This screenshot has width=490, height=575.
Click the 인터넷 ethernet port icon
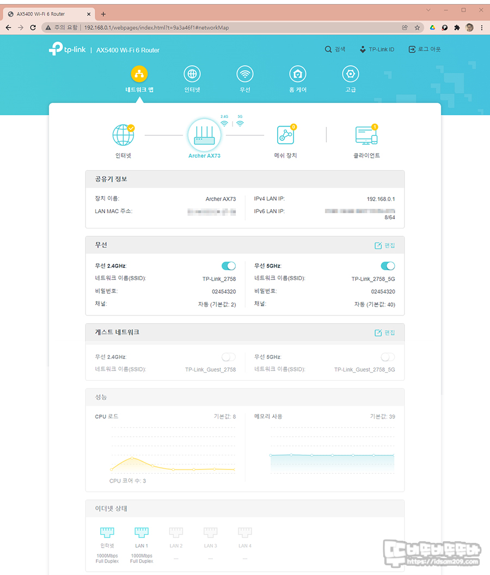[107, 532]
